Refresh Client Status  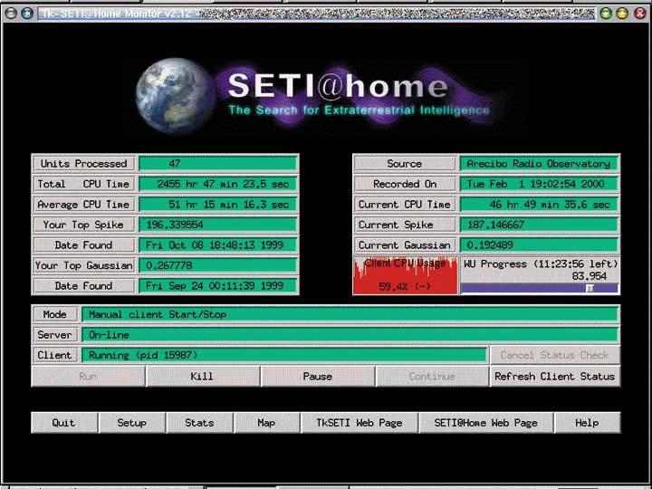click(x=554, y=377)
